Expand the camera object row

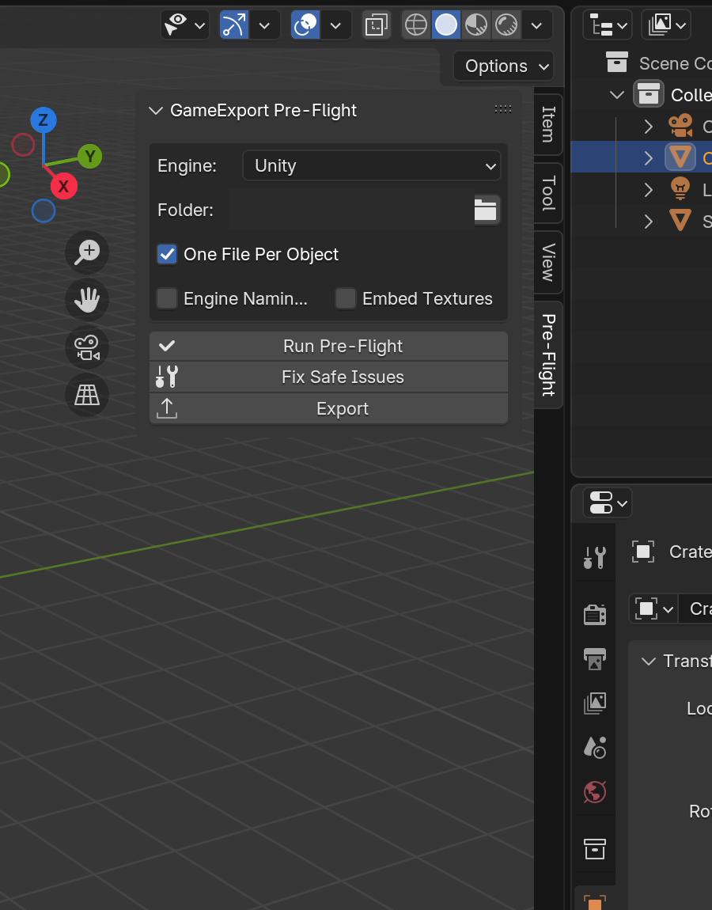(x=649, y=126)
